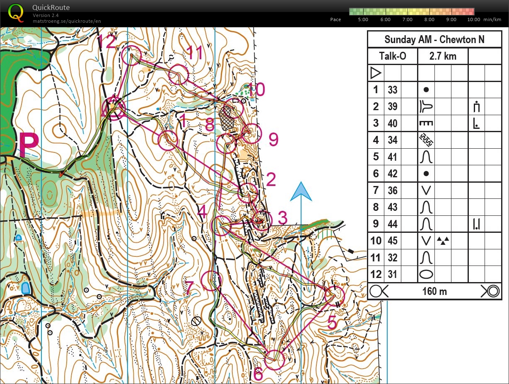Click the '160 m' finish distance cell
The image size is (509, 384).
434,291
